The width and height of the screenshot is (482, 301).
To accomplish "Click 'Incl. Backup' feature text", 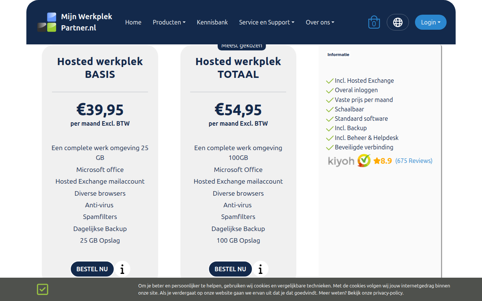I will pyautogui.click(x=351, y=128).
